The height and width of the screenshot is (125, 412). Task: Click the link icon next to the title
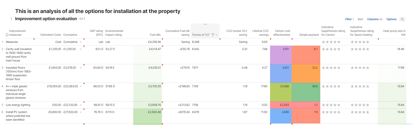pos(81,19)
